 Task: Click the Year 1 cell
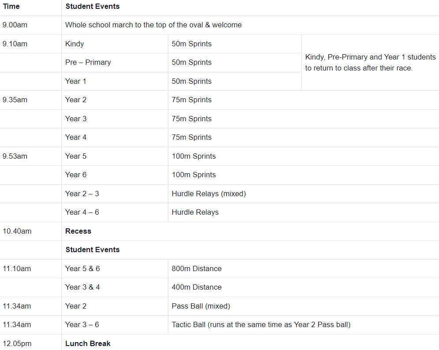76,81
